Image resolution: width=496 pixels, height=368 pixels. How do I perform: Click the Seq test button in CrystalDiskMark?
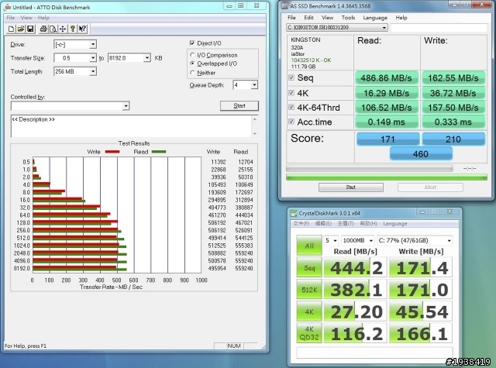tap(309, 267)
